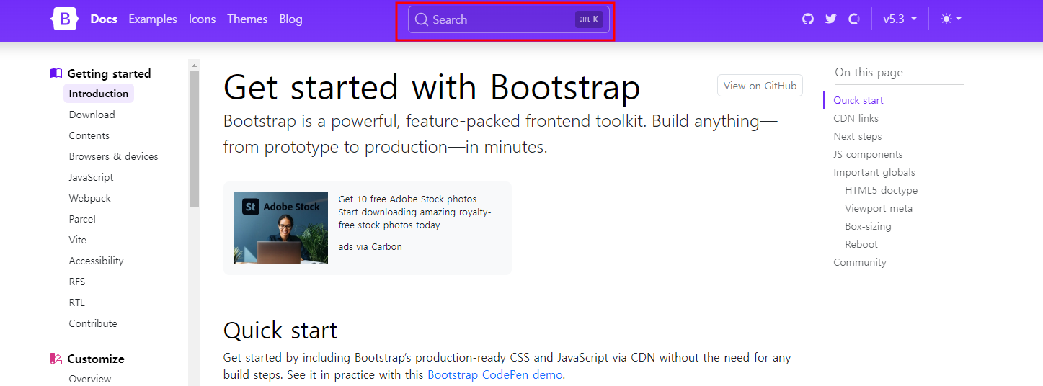This screenshot has width=1043, height=386.
Task: Toggle the theme switcher sun icon
Action: point(951,19)
